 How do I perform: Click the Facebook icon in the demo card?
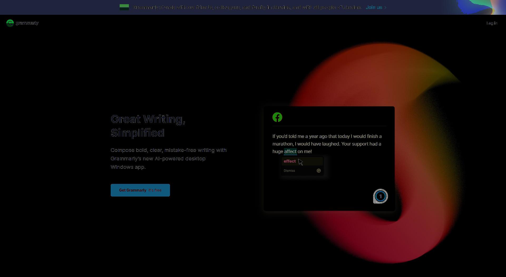coord(277,117)
